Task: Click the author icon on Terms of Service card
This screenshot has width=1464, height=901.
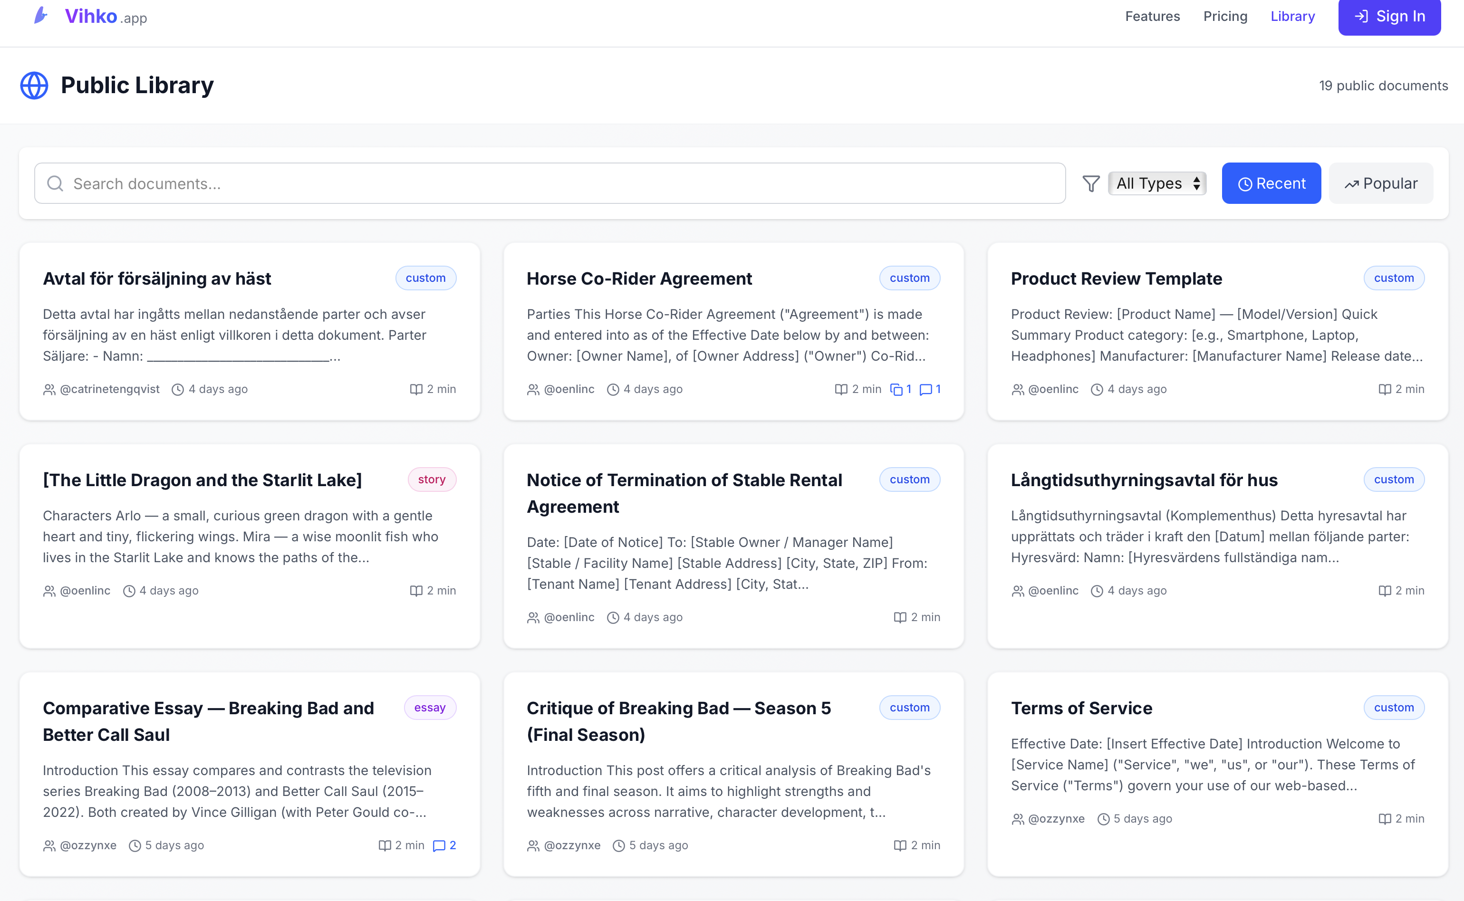Action: pos(1018,819)
